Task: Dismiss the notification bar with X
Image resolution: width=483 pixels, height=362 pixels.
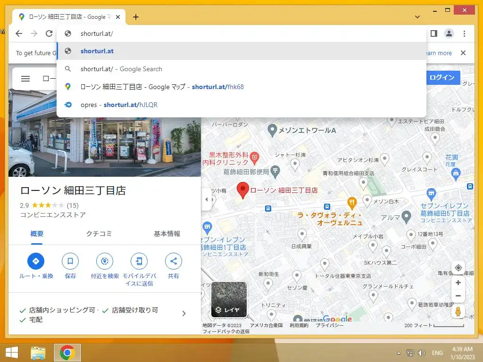Action: 463,53
